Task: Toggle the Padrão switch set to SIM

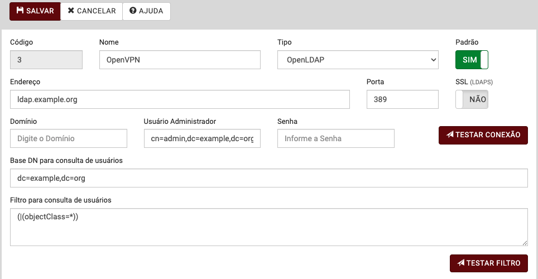Action: (472, 60)
